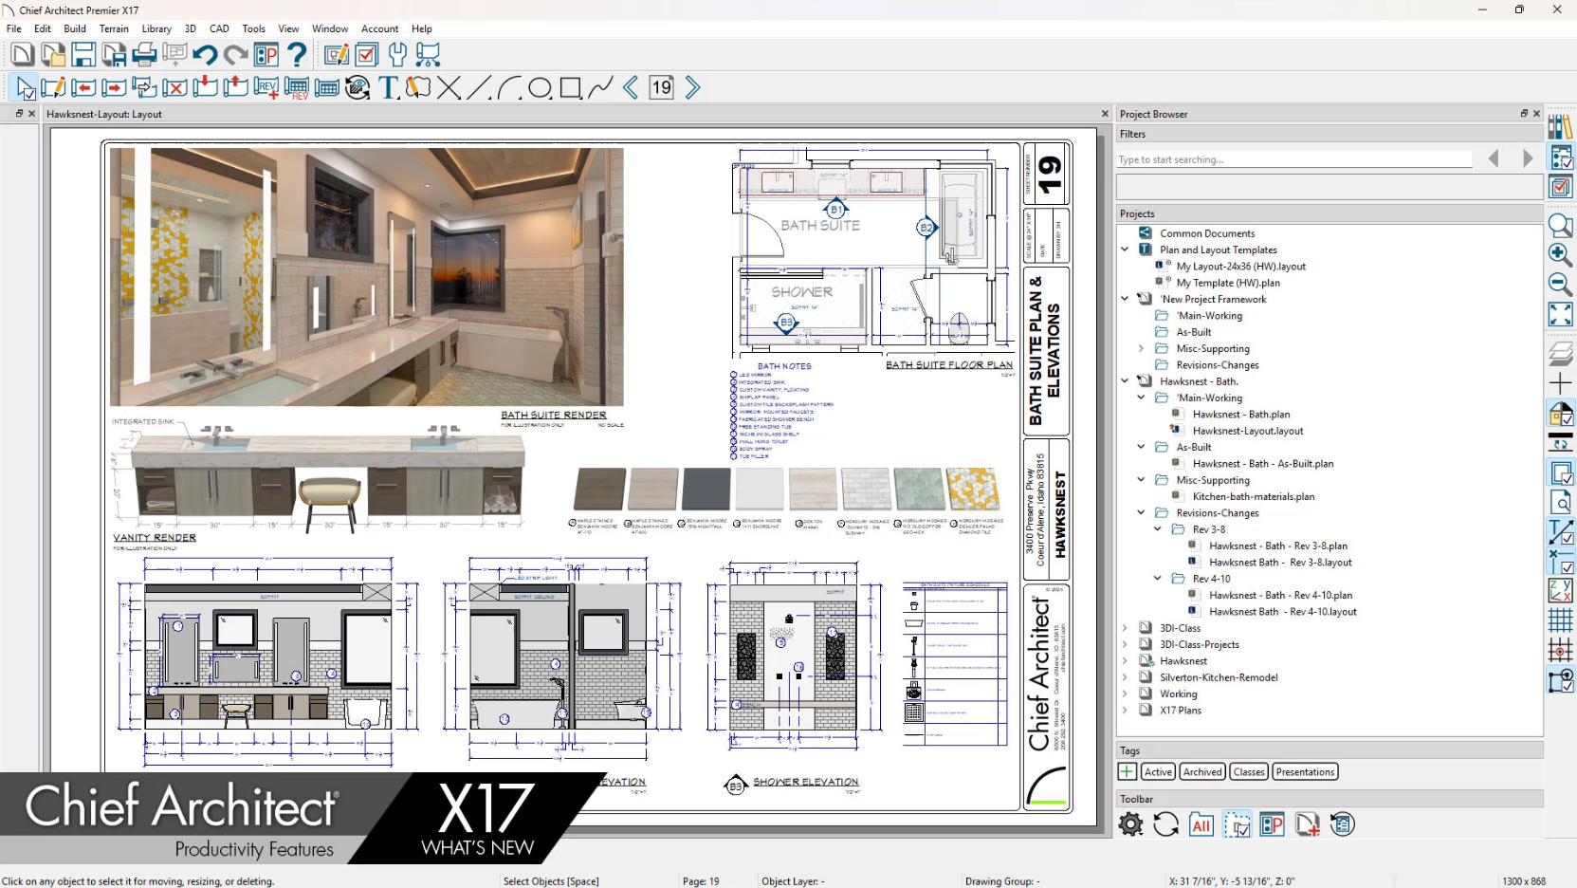Click the New Plan icon

22,55
